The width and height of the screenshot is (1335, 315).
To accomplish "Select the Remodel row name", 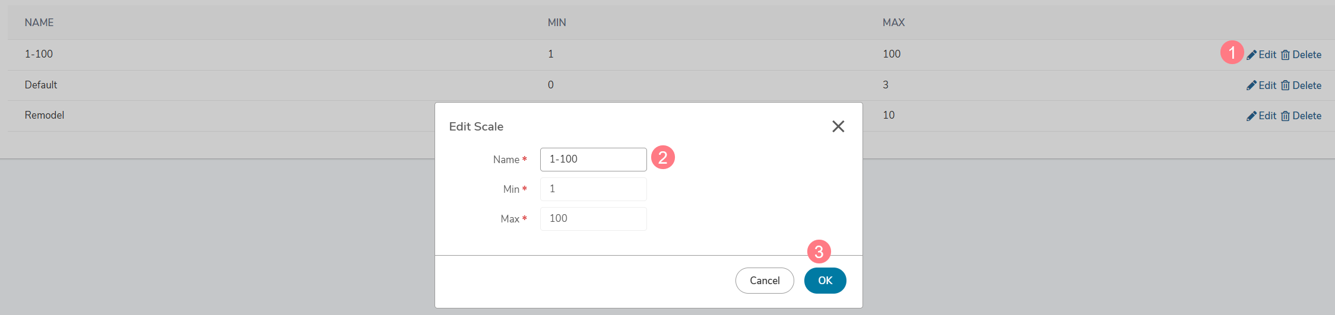I will tap(45, 115).
